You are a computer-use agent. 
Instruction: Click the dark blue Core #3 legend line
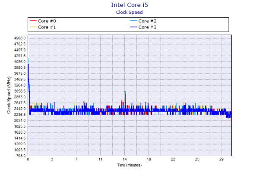[133, 27]
